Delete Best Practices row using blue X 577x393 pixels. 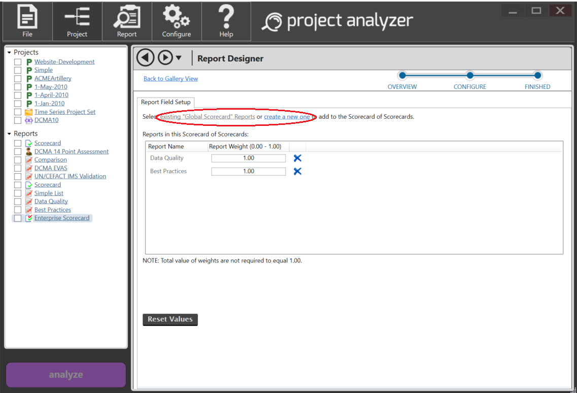[x=297, y=172]
